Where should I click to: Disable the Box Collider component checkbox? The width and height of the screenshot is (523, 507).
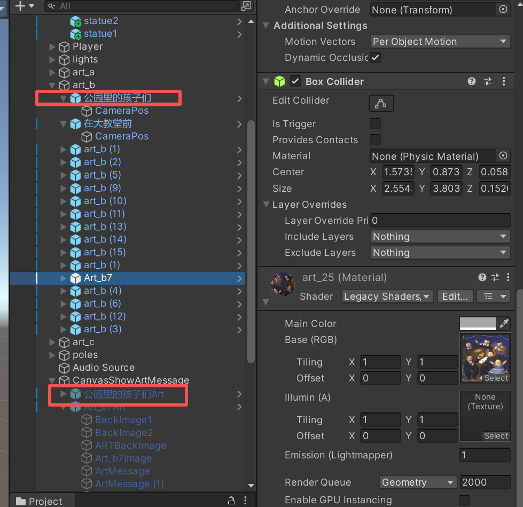tap(295, 81)
